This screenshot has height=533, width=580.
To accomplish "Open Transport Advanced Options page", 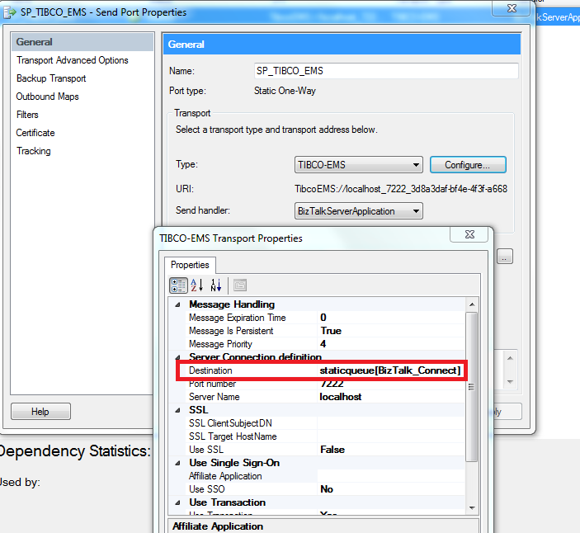I will 72,60.
